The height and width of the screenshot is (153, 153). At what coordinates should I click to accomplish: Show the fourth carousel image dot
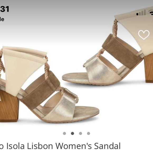[88, 133]
